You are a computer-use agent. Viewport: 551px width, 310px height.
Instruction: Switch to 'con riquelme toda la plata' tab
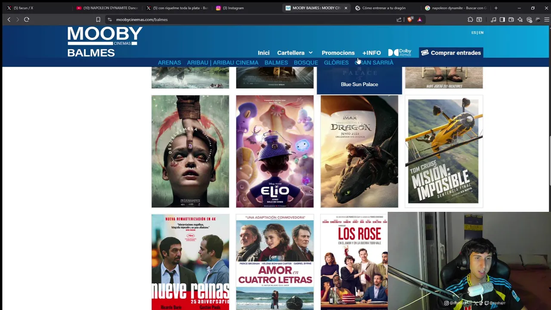click(x=177, y=8)
